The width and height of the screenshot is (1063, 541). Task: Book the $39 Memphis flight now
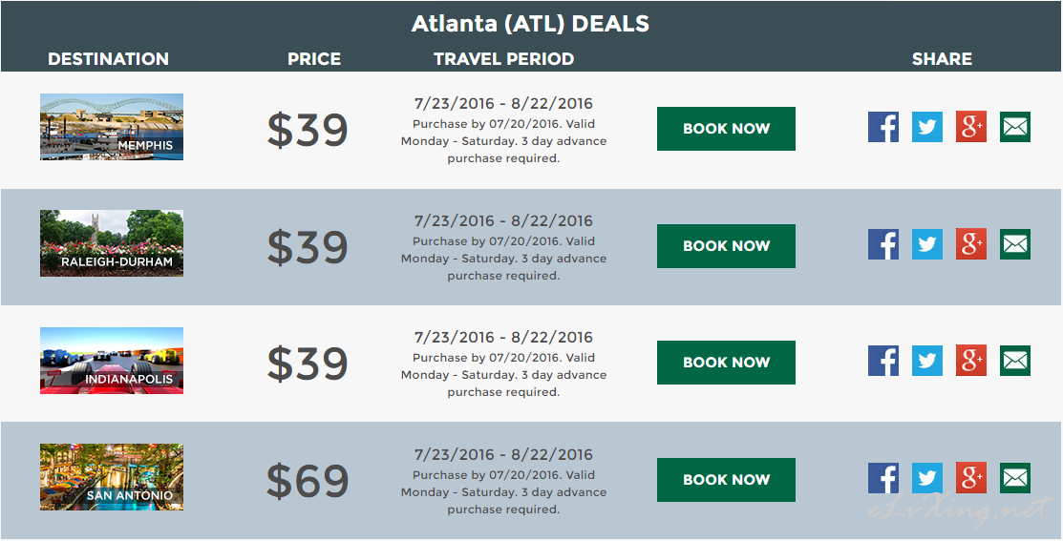[x=726, y=129]
